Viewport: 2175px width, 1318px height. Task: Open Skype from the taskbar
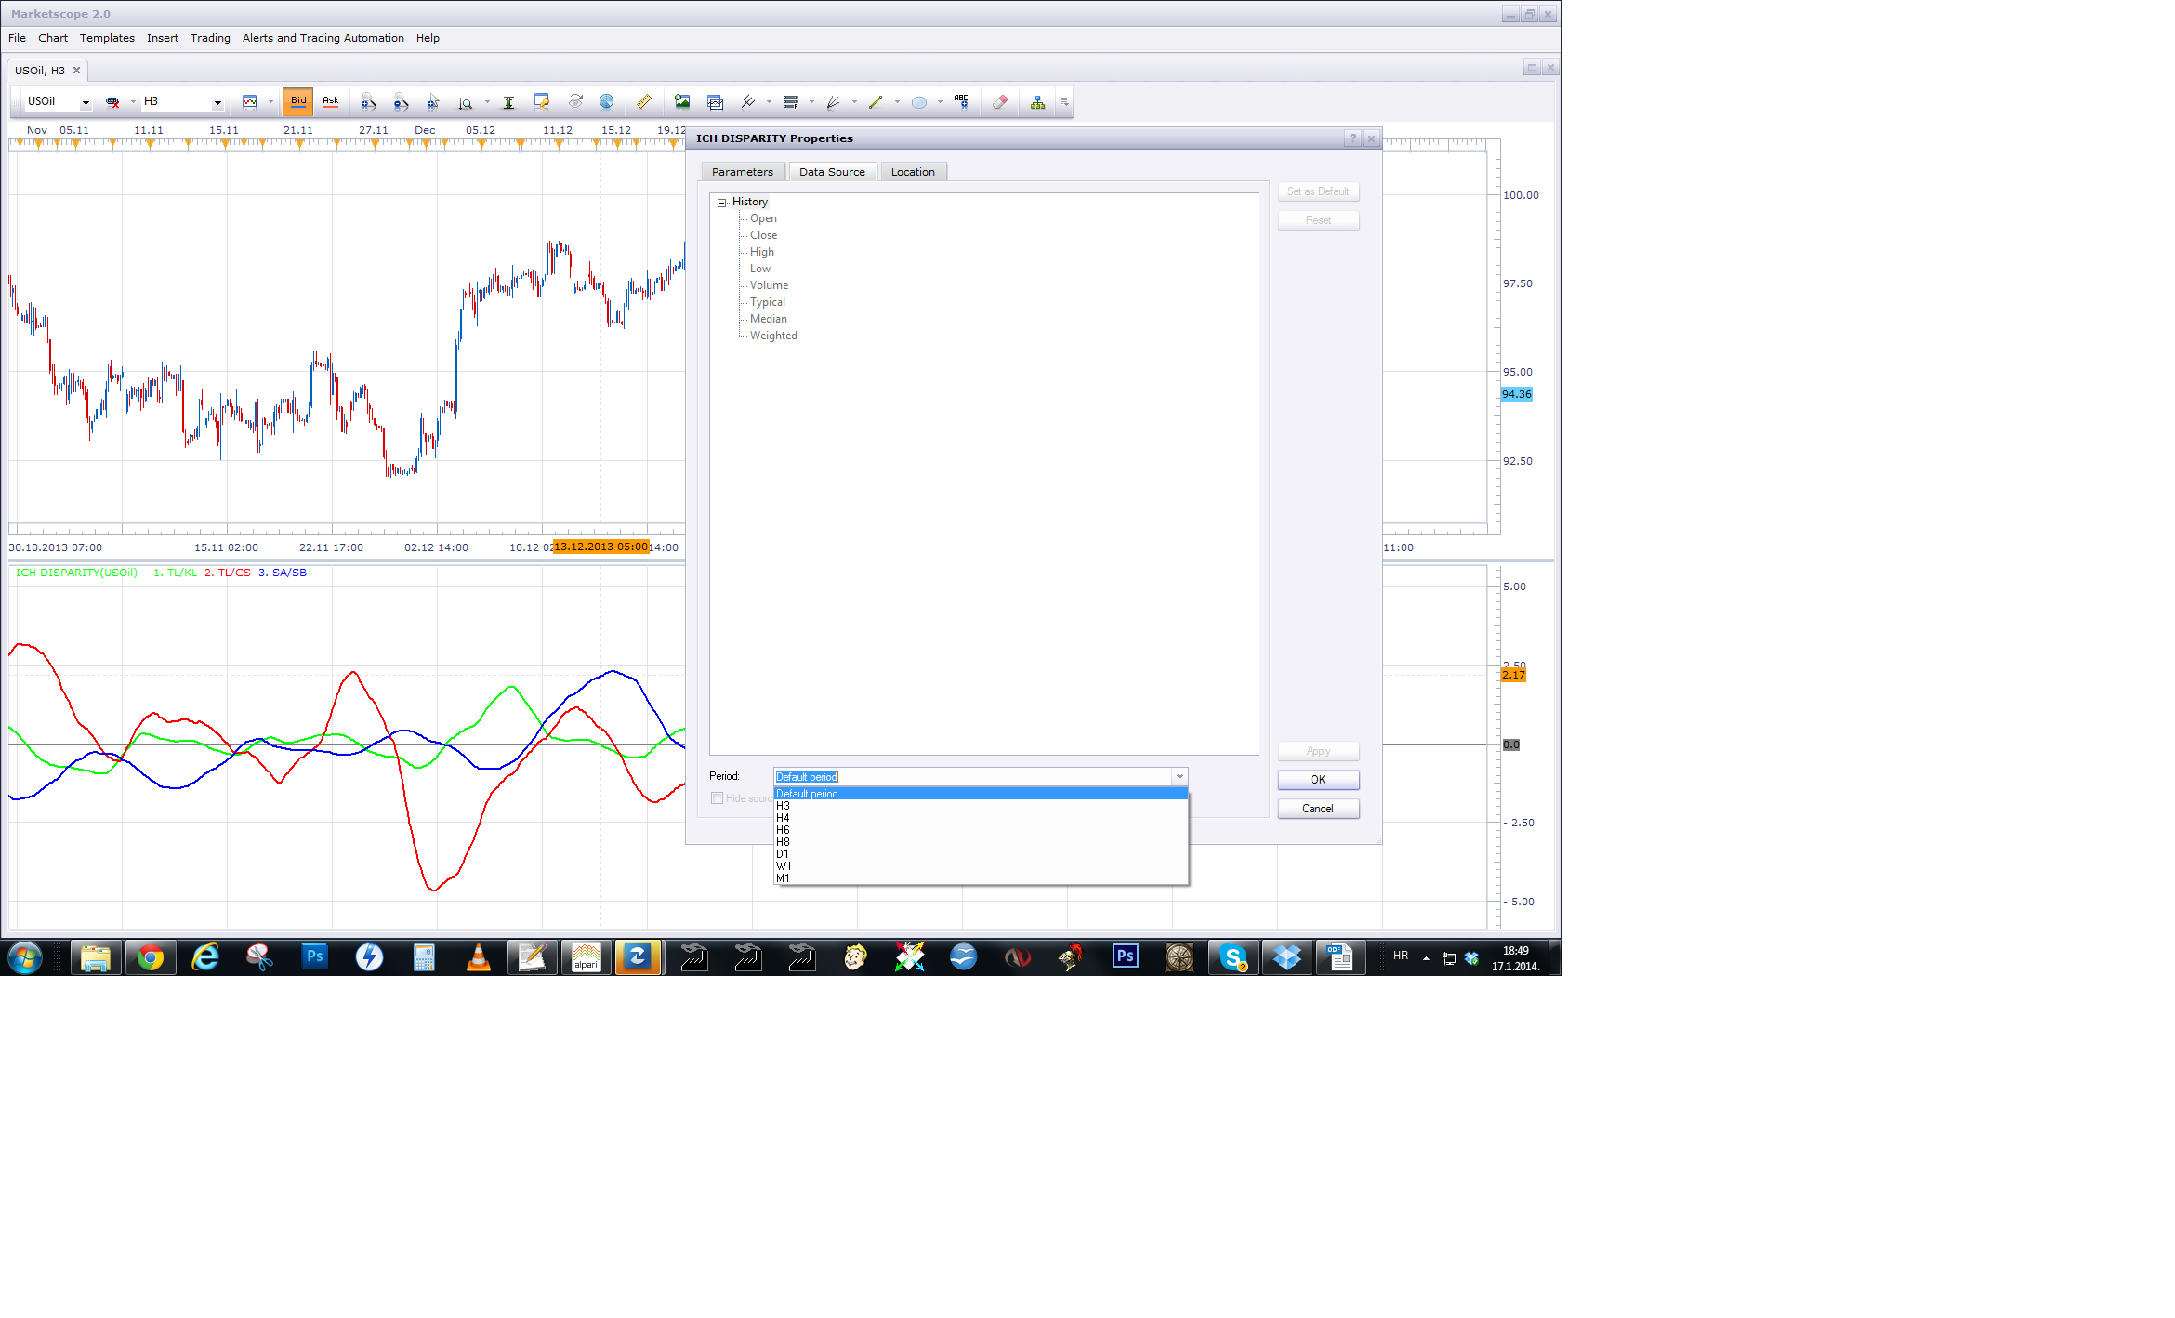[x=1232, y=957]
